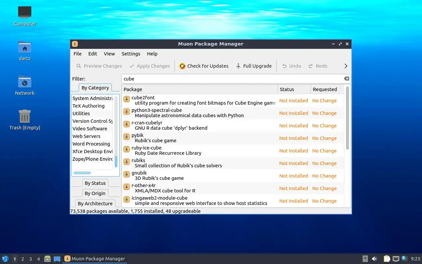This screenshot has width=422, height=264.
Task: Open the application launcher menu
Action: (5, 259)
